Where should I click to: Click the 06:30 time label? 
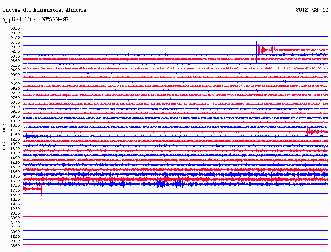pyautogui.click(x=15, y=89)
